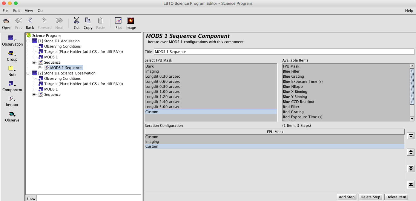Collapse the [2] Stone D1 Science Observation node
The width and height of the screenshot is (416, 201).
pos(28,73)
